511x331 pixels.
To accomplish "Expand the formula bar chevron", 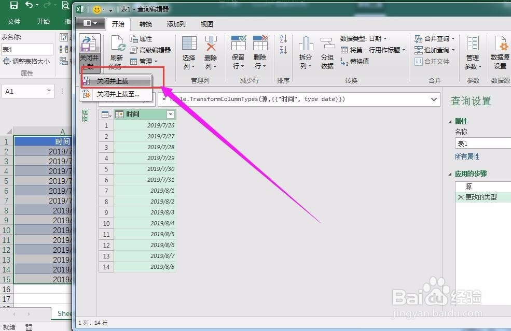I will pyautogui.click(x=434, y=99).
